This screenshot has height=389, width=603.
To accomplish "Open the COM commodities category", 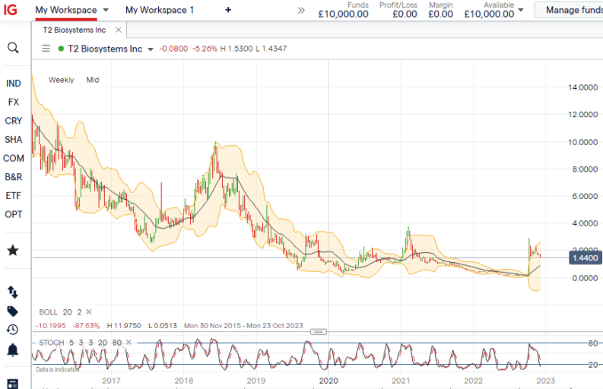I will [14, 158].
